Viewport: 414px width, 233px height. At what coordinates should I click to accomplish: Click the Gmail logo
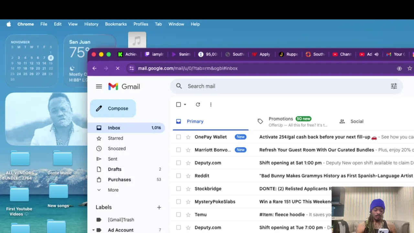click(x=124, y=86)
